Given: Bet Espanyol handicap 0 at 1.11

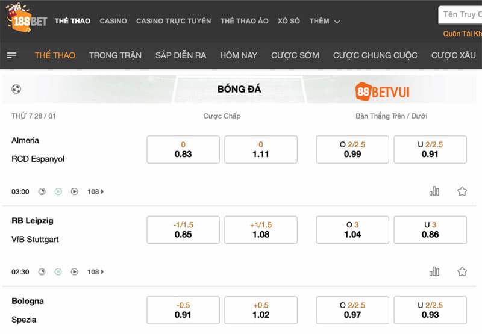Looking at the screenshot, I should [x=261, y=149].
